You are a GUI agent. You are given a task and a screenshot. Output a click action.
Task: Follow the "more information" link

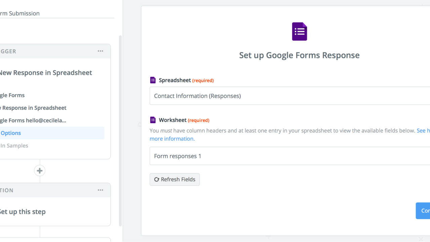tap(172, 138)
